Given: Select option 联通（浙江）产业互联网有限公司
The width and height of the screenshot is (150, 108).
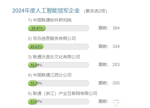Looking at the screenshot, I should coord(63,94).
